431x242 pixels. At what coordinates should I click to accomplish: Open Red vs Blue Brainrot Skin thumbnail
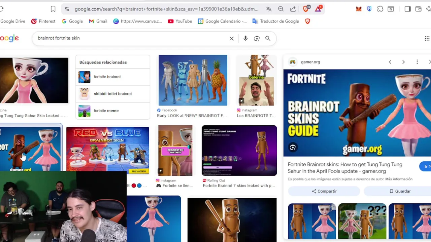107,150
